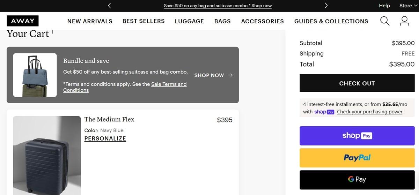
Task: Open the Guides & Collections menu
Action: click(x=331, y=21)
